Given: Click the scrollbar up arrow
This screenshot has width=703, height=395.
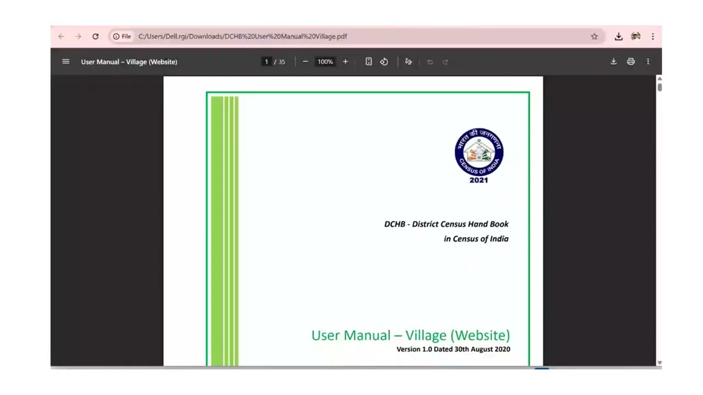Looking at the screenshot, I should tap(659, 79).
